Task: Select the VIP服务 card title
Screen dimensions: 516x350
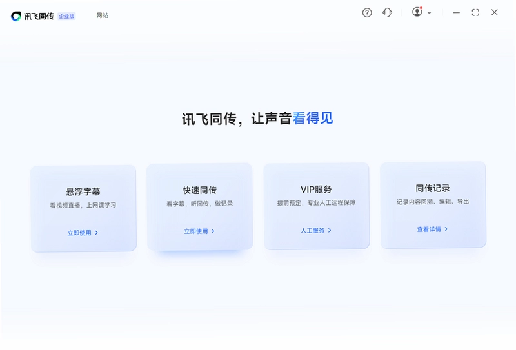Action: point(316,189)
